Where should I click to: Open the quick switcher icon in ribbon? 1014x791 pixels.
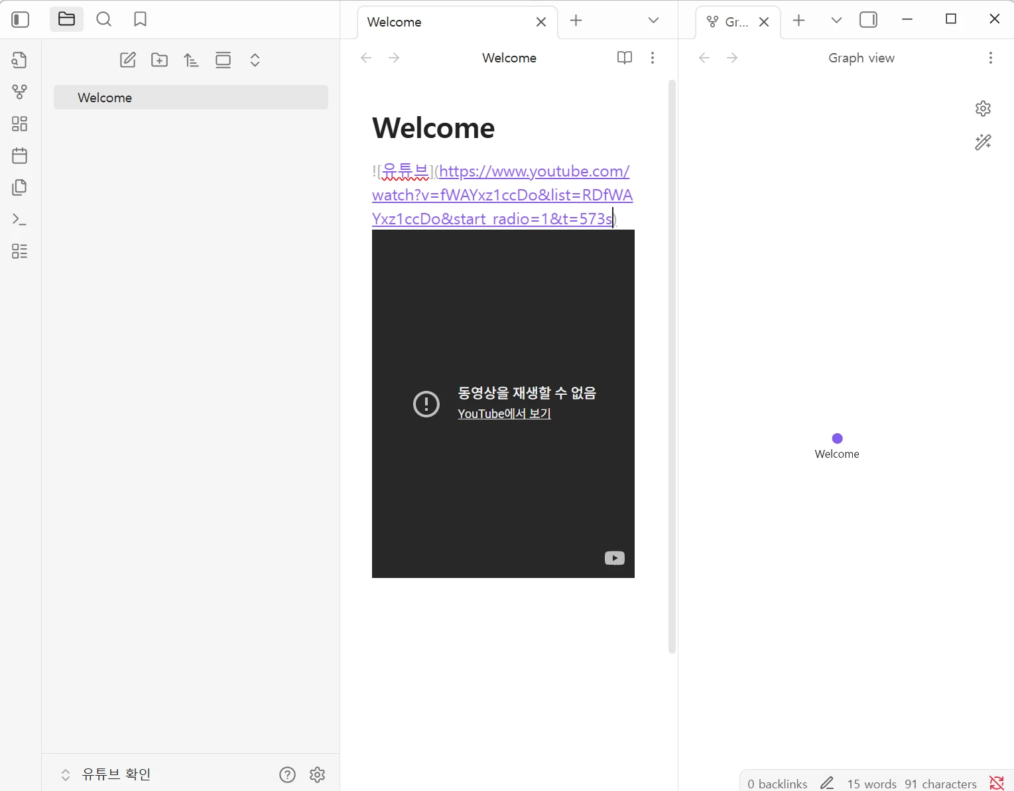tap(20, 60)
